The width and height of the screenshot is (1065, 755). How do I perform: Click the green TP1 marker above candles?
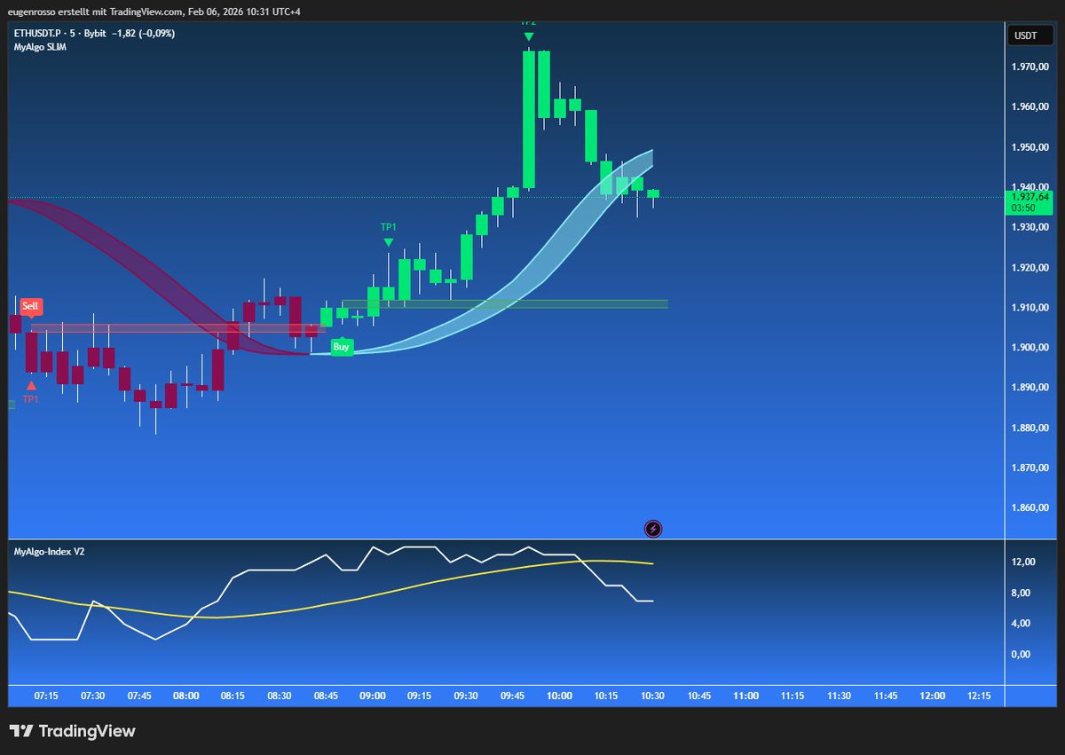coord(389,235)
